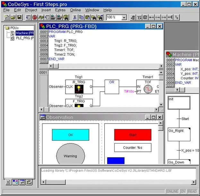The height and width of the screenshot is (196, 200).
Task: Open the zoom 100 % dropdown arrow
Action: click(124, 17)
